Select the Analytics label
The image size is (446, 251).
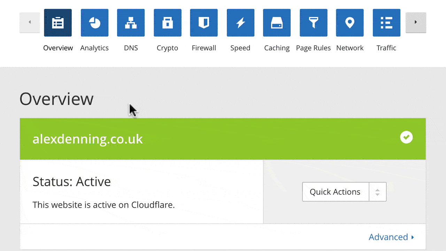[x=94, y=48]
